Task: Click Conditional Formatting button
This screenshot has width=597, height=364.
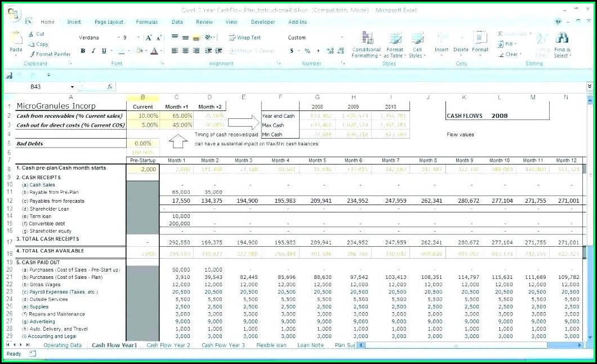Action: point(367,46)
